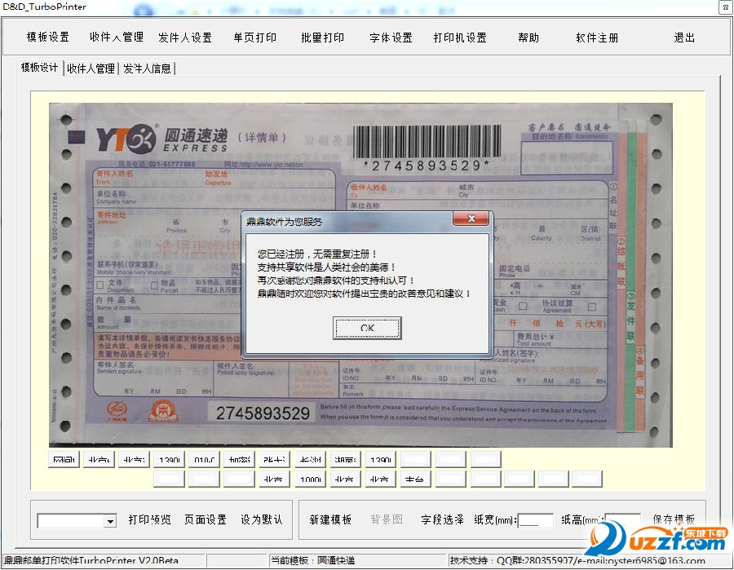Viewport: 734px width, 570px height.
Task: Open the 打印机设置 menu
Action: pos(460,38)
